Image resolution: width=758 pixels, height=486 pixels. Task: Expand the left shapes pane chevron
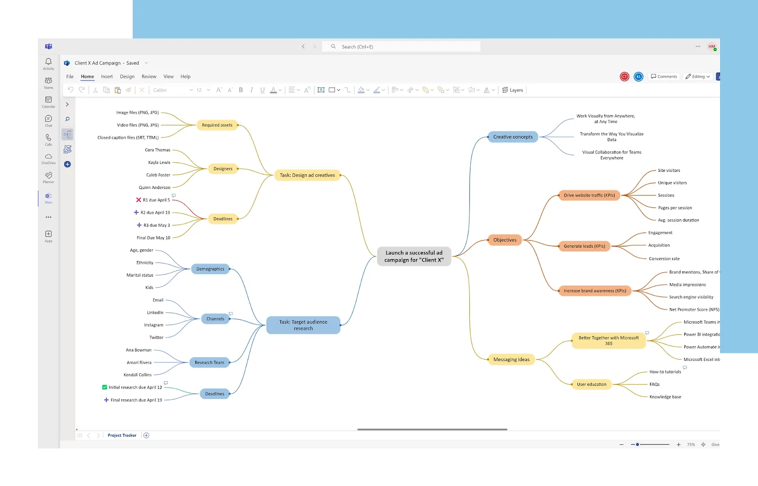(67, 104)
